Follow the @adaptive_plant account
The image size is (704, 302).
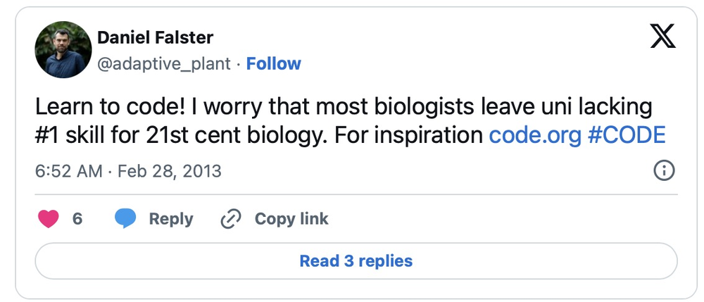(x=273, y=63)
